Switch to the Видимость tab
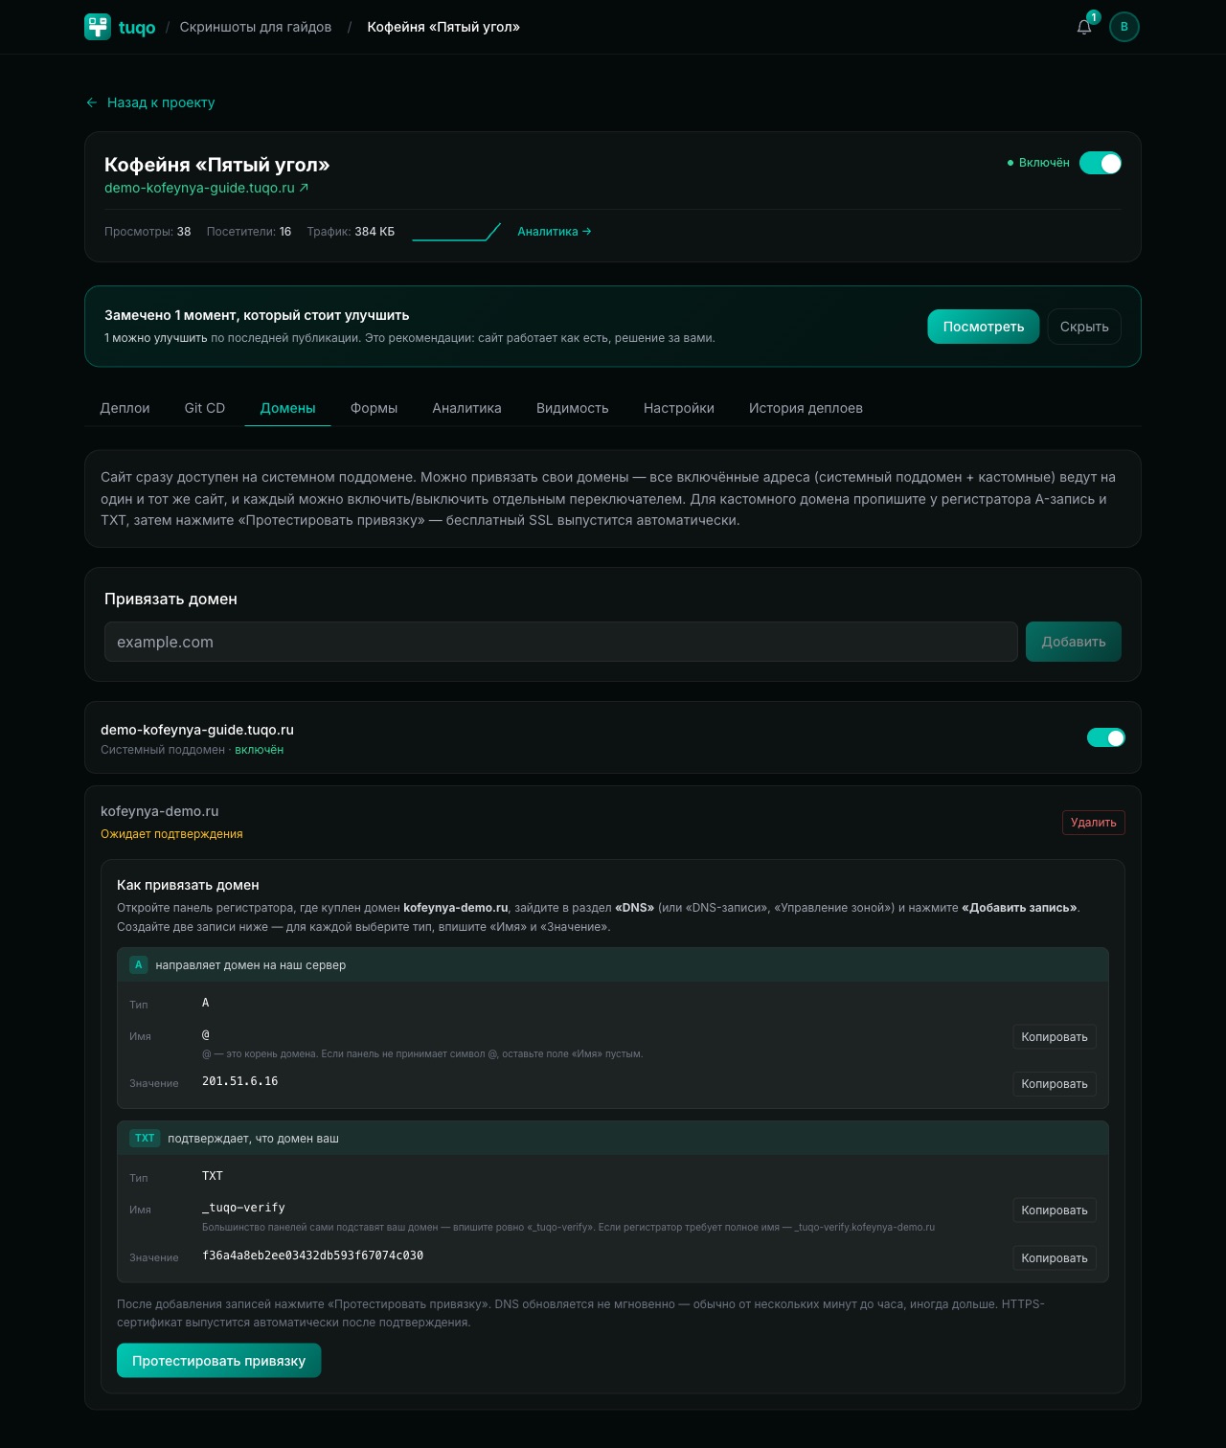 coord(573,408)
